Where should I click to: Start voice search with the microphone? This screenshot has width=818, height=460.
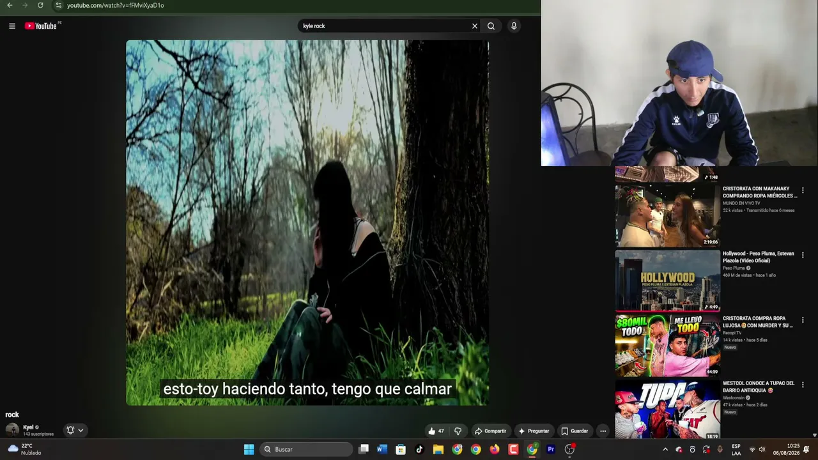click(x=514, y=26)
